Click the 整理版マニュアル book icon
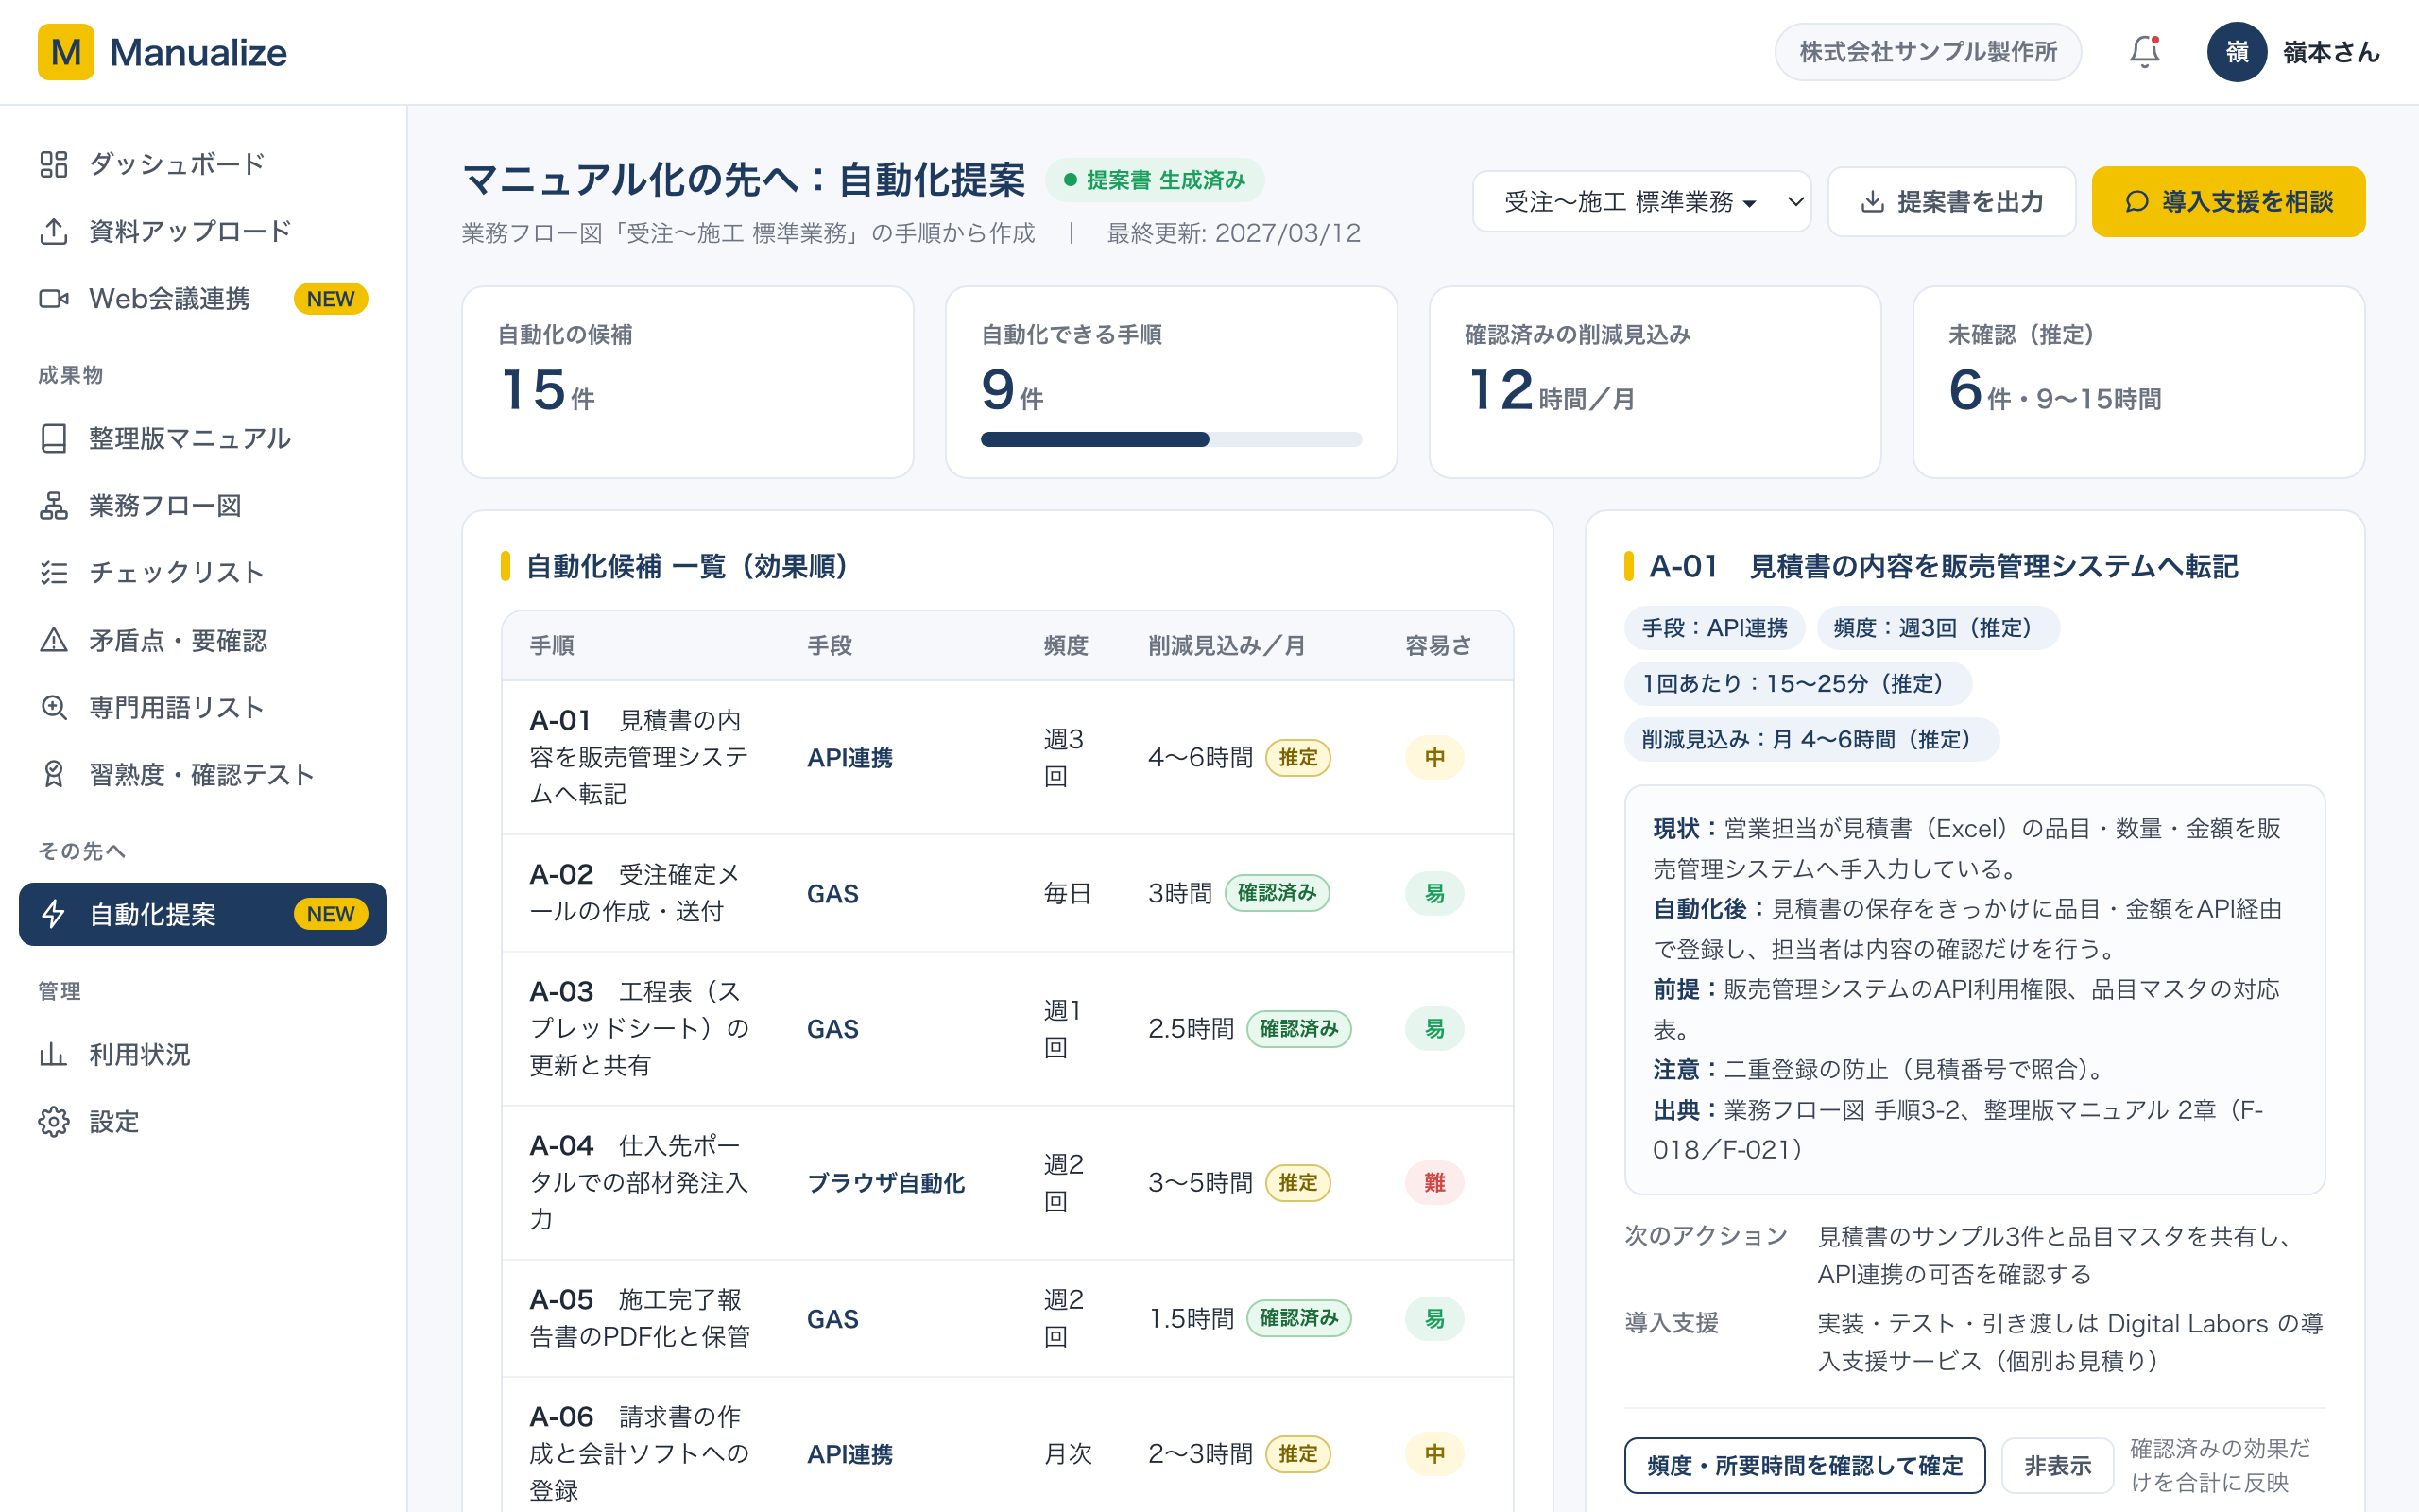 click(x=54, y=438)
